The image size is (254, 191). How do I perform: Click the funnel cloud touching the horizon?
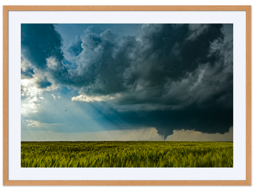pyautogui.click(x=165, y=134)
